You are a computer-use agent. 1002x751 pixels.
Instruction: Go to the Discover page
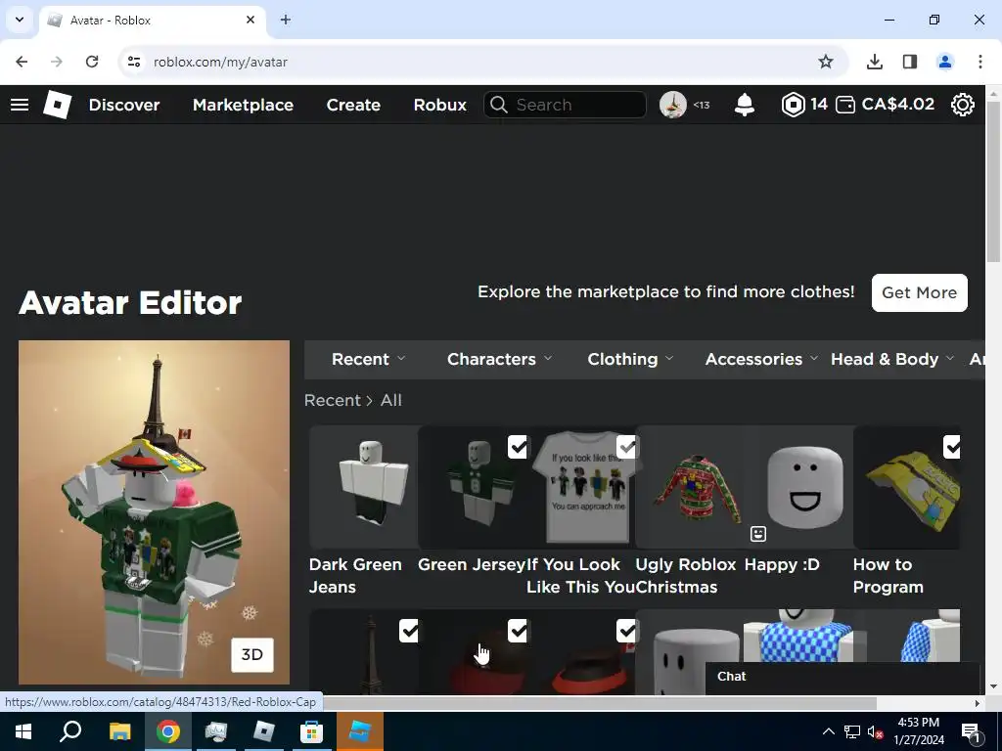124,105
